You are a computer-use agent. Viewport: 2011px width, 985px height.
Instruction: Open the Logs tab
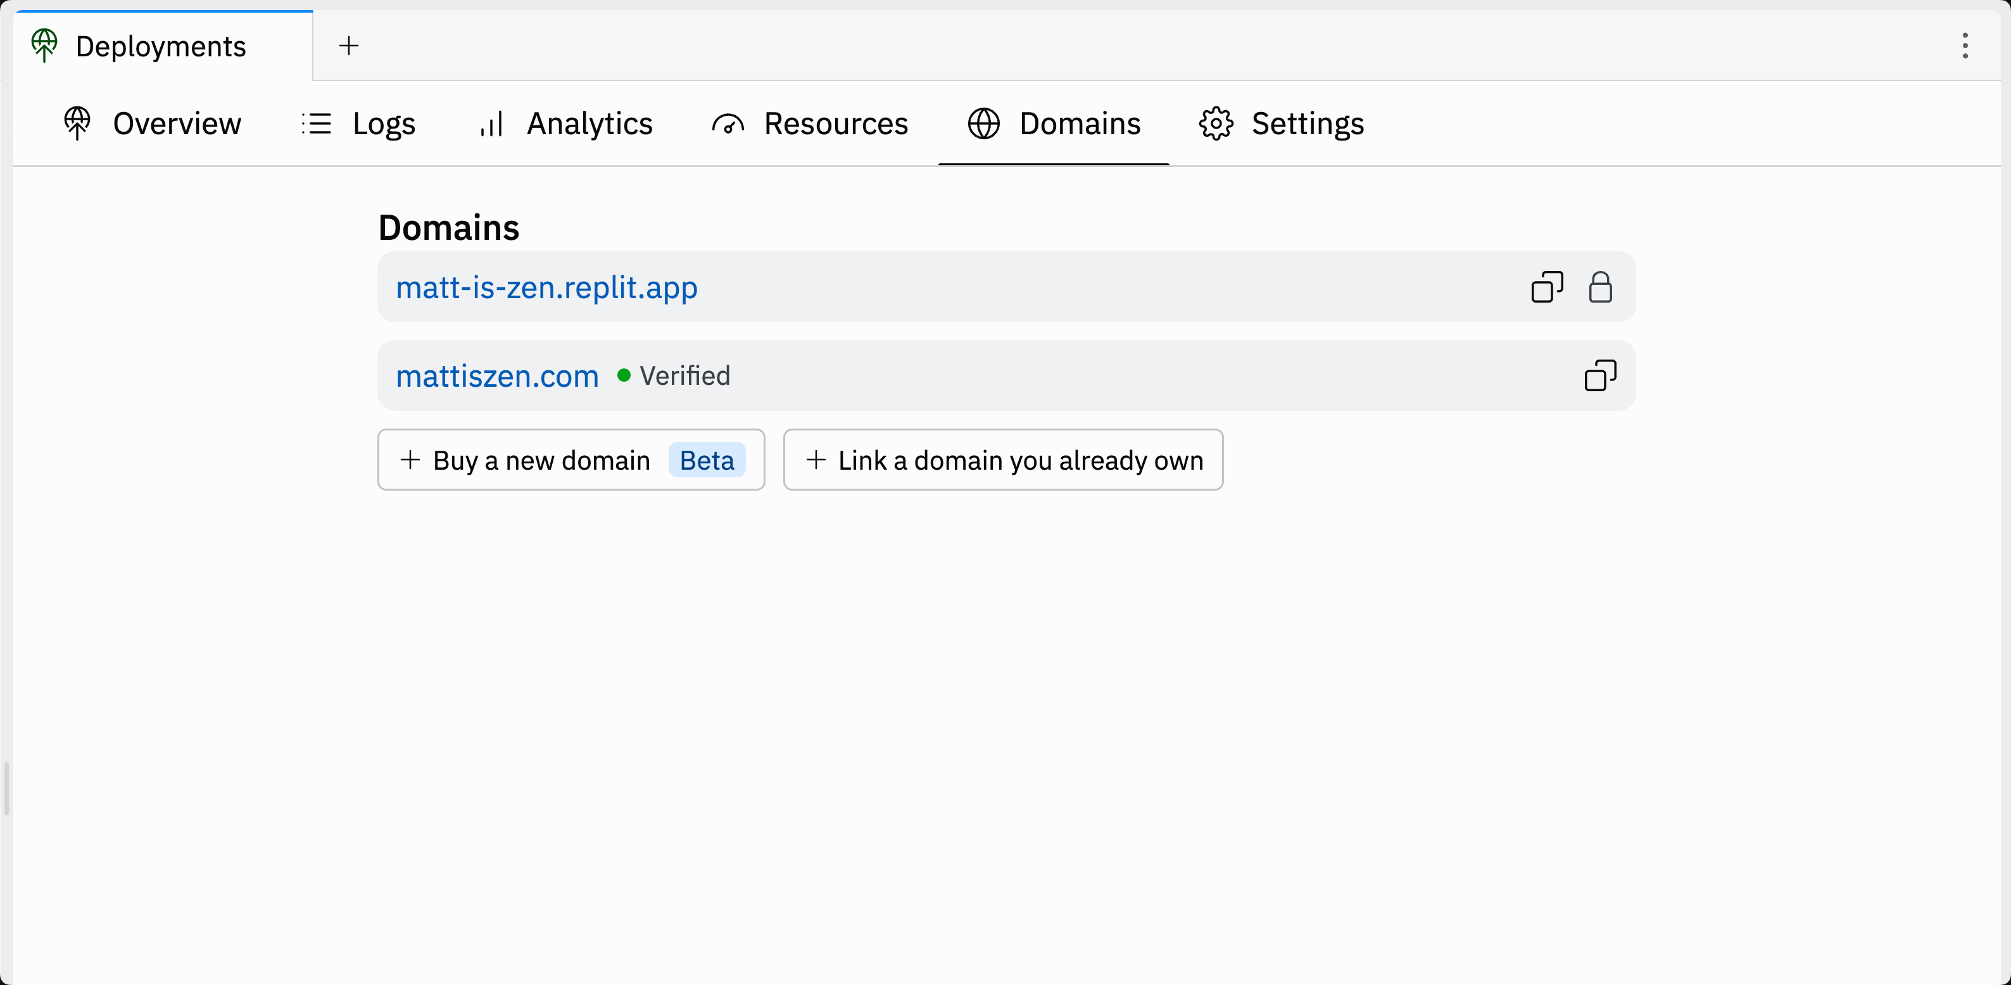tap(383, 124)
